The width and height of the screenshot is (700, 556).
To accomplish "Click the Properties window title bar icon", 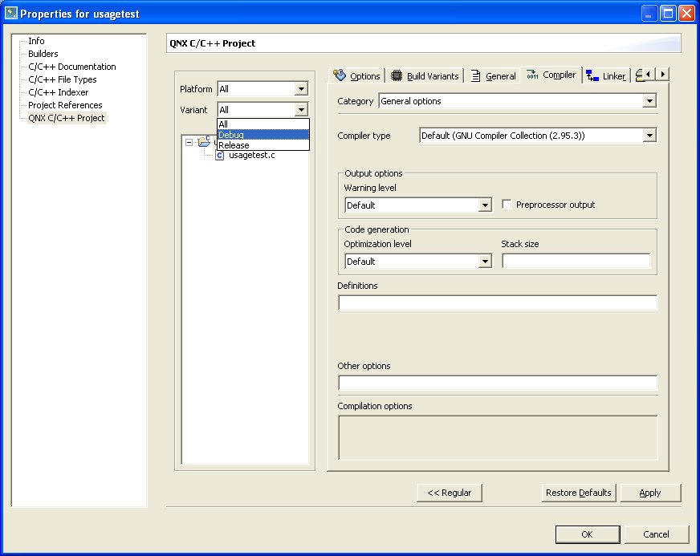I will point(11,14).
